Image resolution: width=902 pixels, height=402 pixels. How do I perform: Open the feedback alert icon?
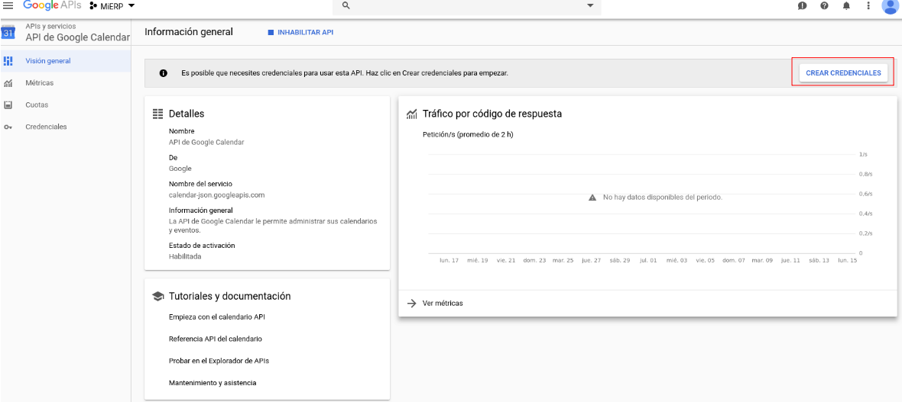coord(803,6)
